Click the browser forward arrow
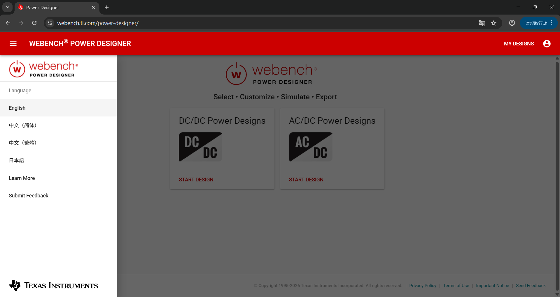This screenshot has height=297, width=560. 21,23
